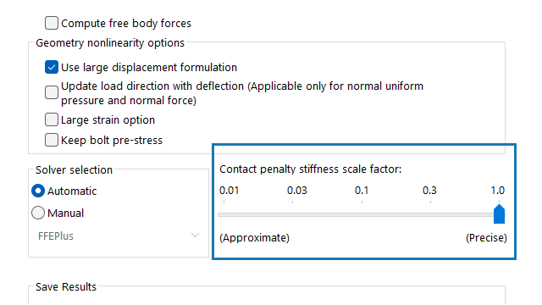Set stiffness slider at the 0.1 tick
The height and width of the screenshot is (305, 542).
(x=362, y=214)
